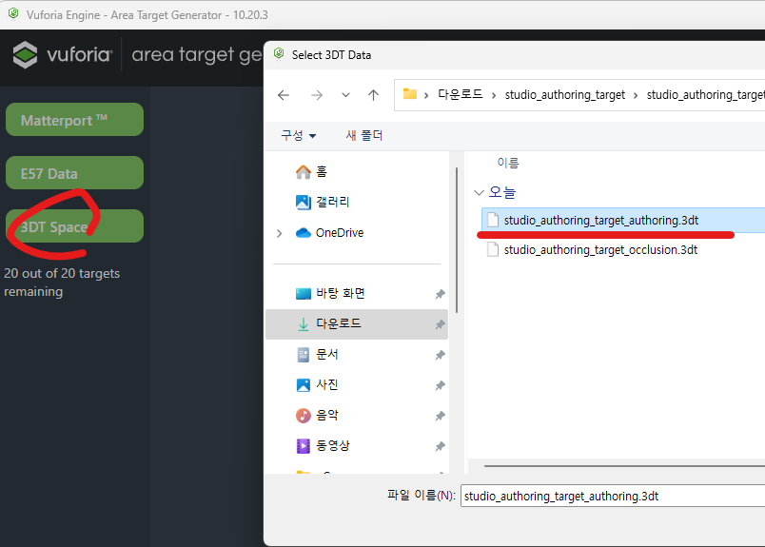Go back with the left arrow
The width and height of the screenshot is (765, 547).
[x=284, y=95]
